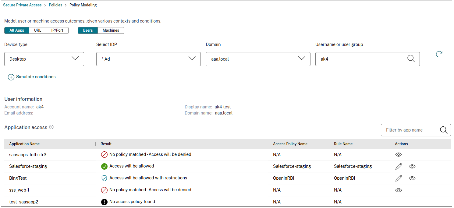Click the Filter by app name field
The image size is (454, 208).
[x=408, y=130]
